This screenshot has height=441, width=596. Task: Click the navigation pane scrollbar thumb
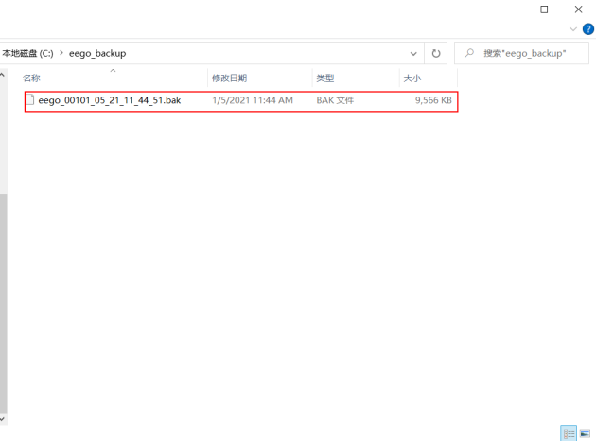point(3,303)
